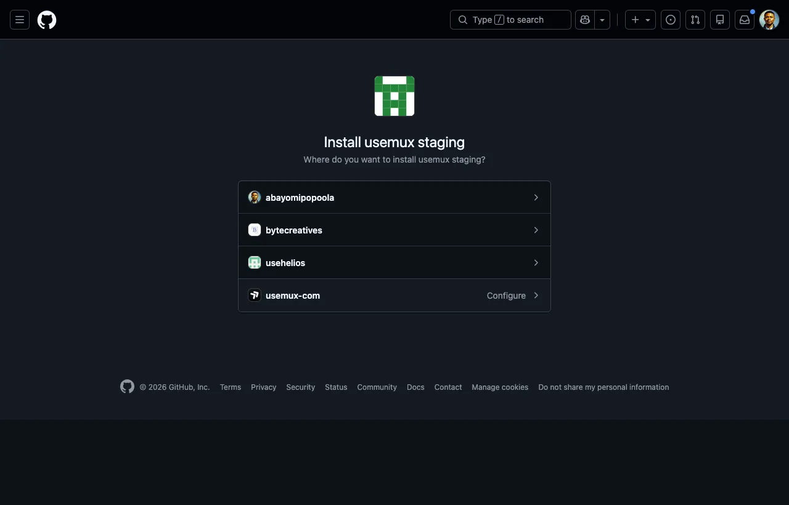Open Docs footer link
This screenshot has width=789, height=505.
pyautogui.click(x=415, y=387)
